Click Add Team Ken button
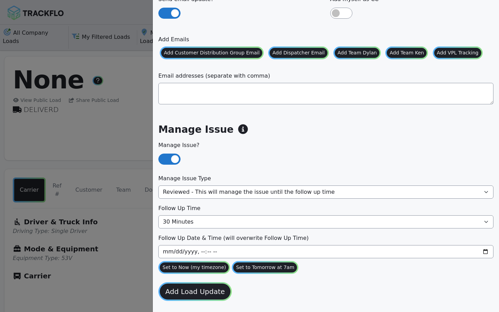The width and height of the screenshot is (499, 312). tap(406, 53)
